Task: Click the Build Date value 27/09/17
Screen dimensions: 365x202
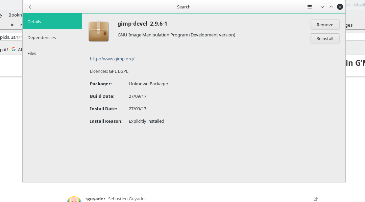Action: (137, 96)
